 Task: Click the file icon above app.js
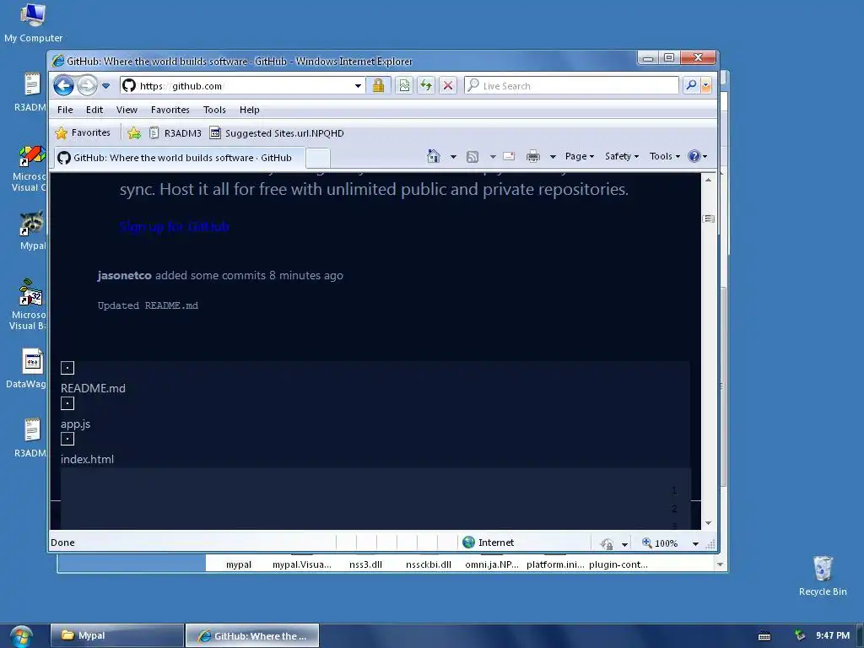tap(67, 404)
